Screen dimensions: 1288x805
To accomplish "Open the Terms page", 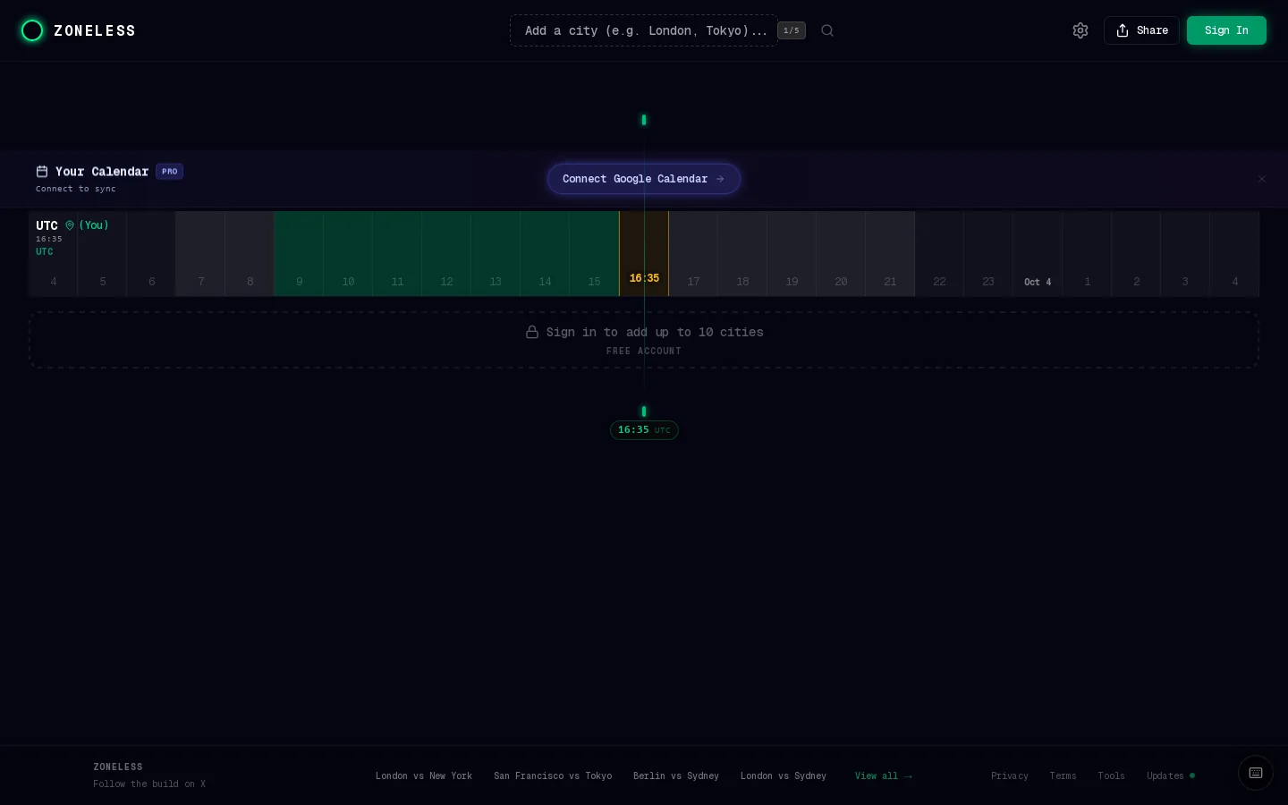I will [1063, 776].
